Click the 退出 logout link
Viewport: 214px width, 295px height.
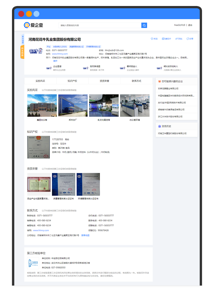tap(190, 25)
